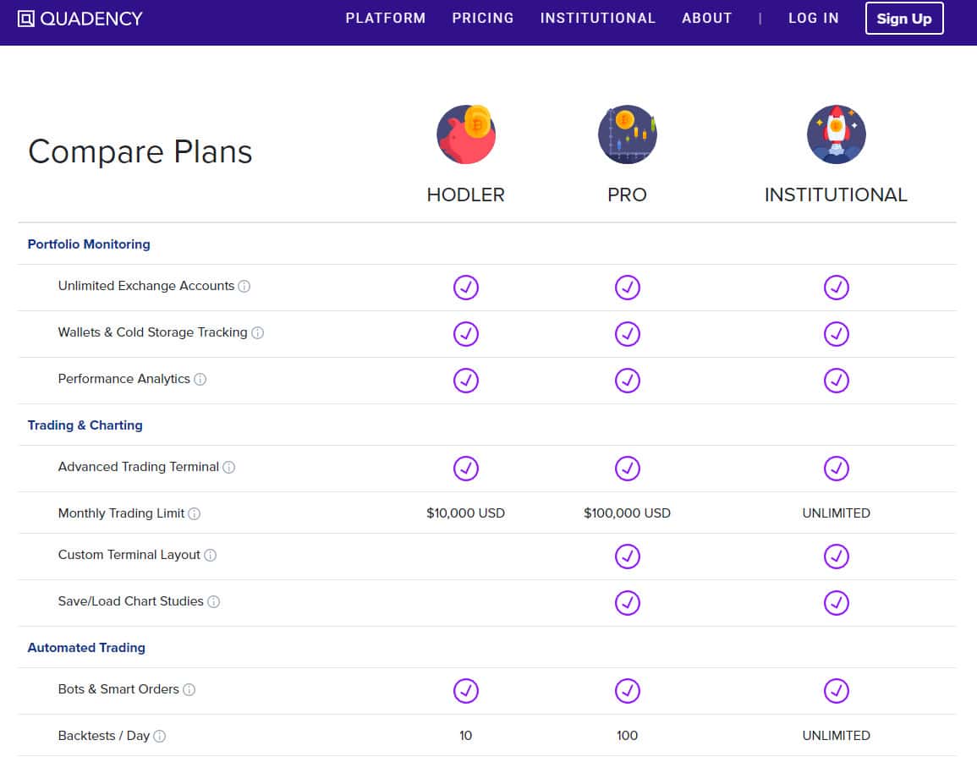Click the PRO candlestick chart plan icon
Screen dimensions: 977x762
pos(627,134)
